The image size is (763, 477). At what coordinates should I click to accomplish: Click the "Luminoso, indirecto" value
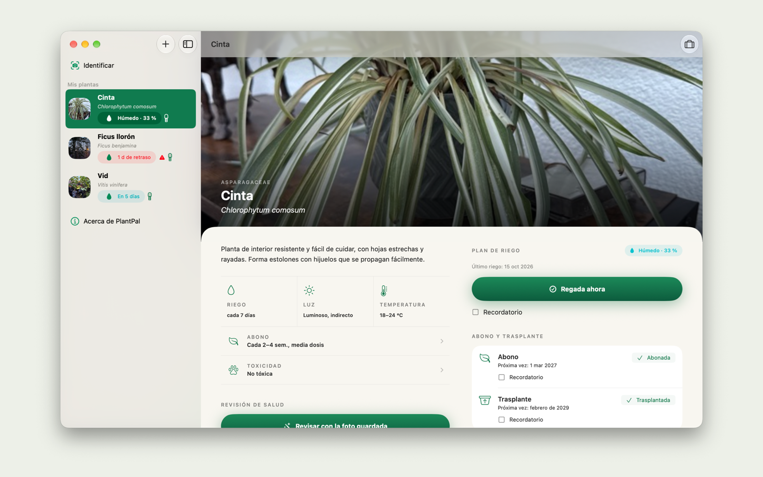point(328,315)
